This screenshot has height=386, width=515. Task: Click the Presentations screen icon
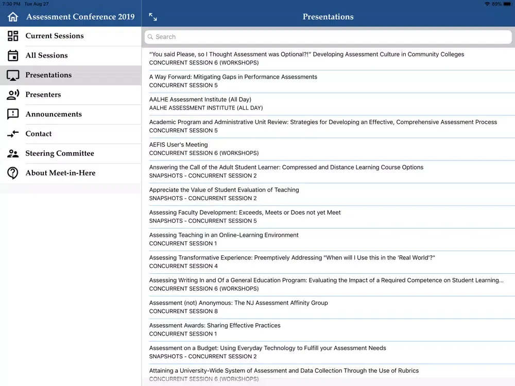(x=13, y=75)
